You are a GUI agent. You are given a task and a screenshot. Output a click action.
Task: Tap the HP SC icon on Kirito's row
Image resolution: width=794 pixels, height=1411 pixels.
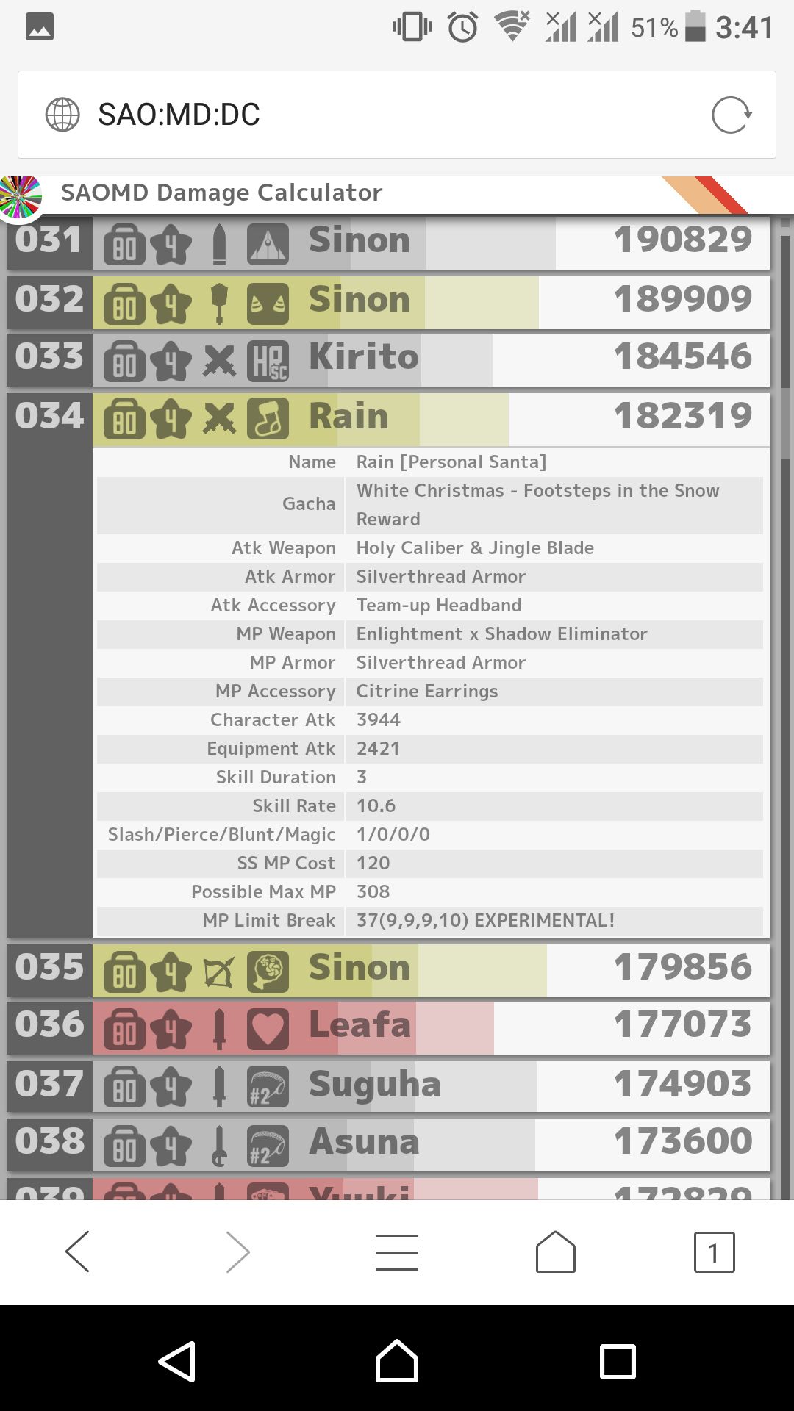pyautogui.click(x=268, y=362)
